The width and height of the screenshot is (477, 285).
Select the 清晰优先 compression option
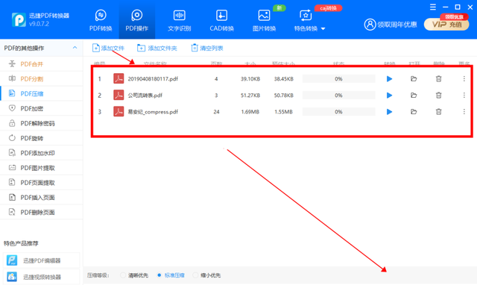point(134,275)
